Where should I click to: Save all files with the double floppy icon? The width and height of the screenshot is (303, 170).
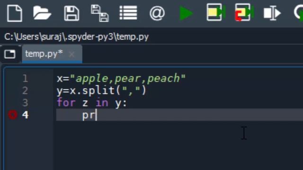[x=100, y=13]
